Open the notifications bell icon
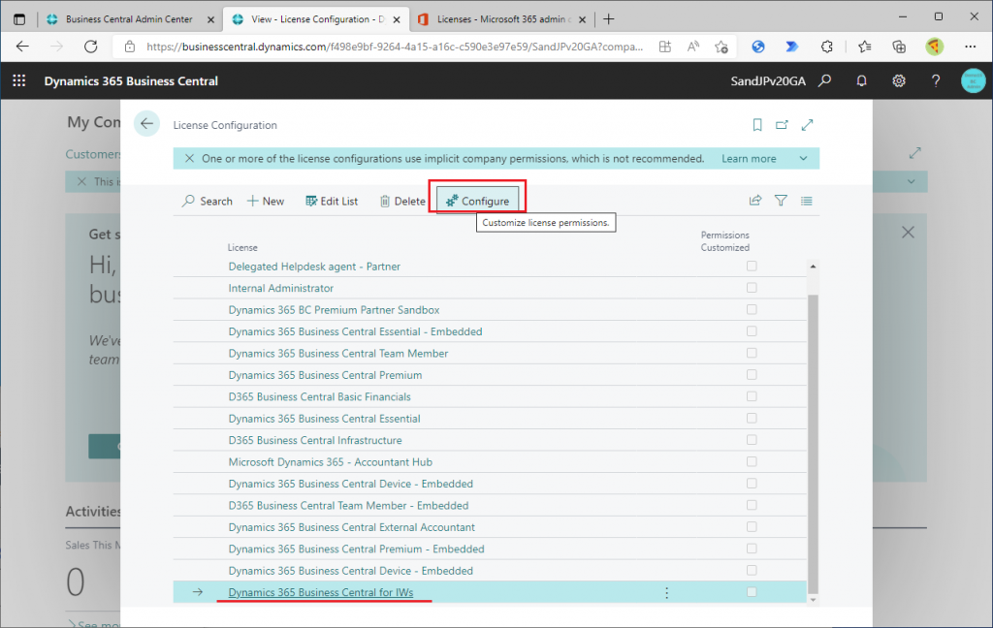The height and width of the screenshot is (628, 993). click(861, 81)
